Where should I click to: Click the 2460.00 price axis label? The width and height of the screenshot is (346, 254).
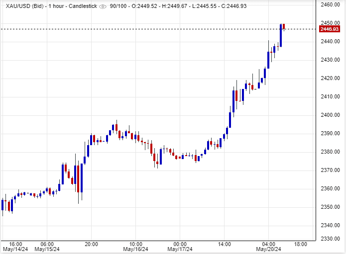330,4
